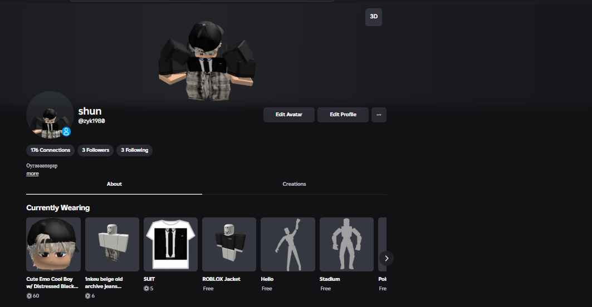Click the Edit Avatar button
Viewport: 592px width, 307px height.
[x=289, y=115]
